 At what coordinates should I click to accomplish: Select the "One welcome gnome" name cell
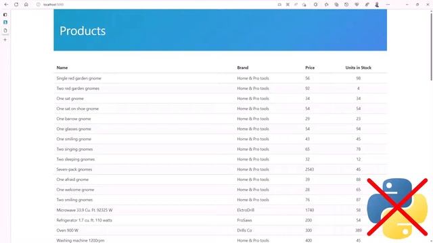(75, 190)
